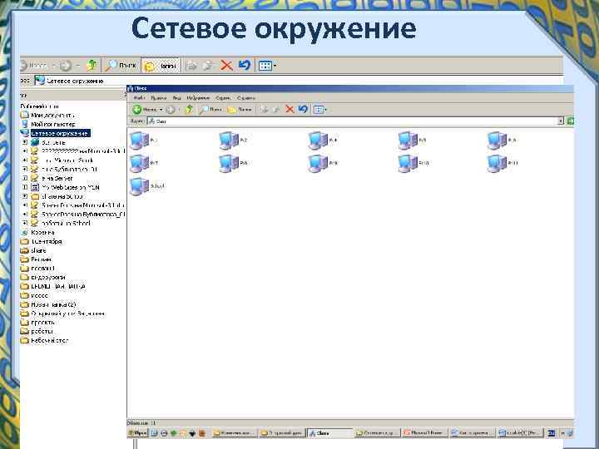Expand the tree node ending in Server
The height and width of the screenshot is (449, 599).
(25, 178)
